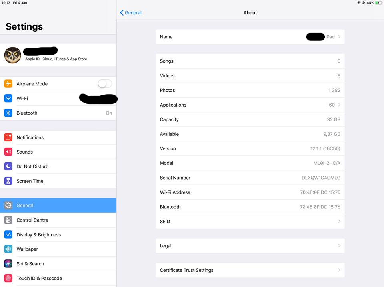Open device Name row chevron
The image size is (384, 287).
point(340,37)
